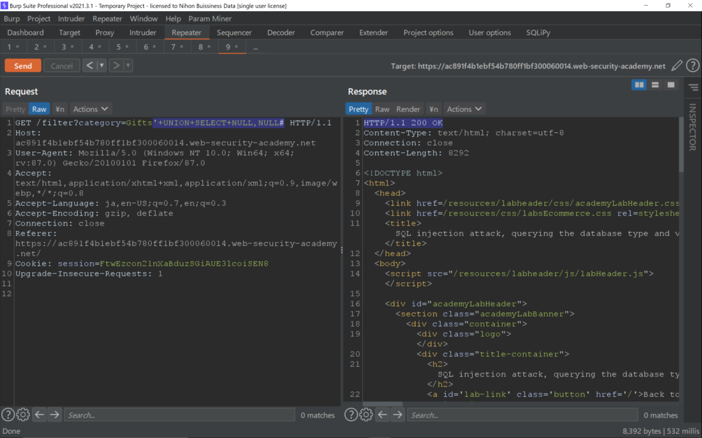Switch response view to Render
The width and height of the screenshot is (702, 438).
tap(408, 109)
